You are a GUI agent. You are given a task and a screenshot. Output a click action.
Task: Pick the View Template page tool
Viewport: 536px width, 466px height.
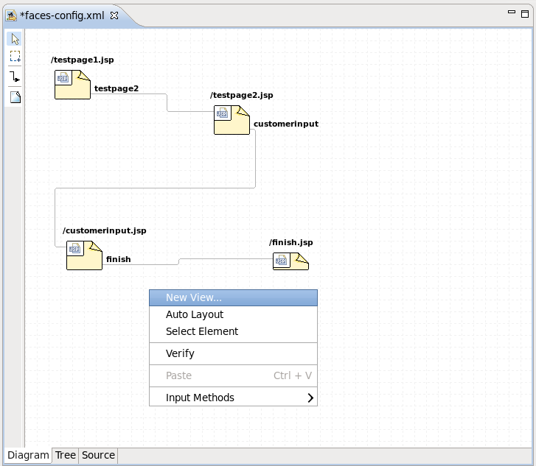[x=15, y=97]
